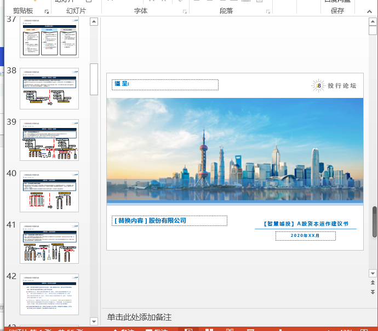Click the notes area 单击此处添加备注
This screenshot has width=378, height=331.
click(139, 317)
